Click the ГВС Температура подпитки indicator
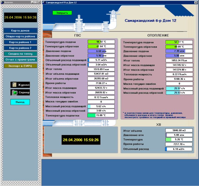 pos(101,115)
